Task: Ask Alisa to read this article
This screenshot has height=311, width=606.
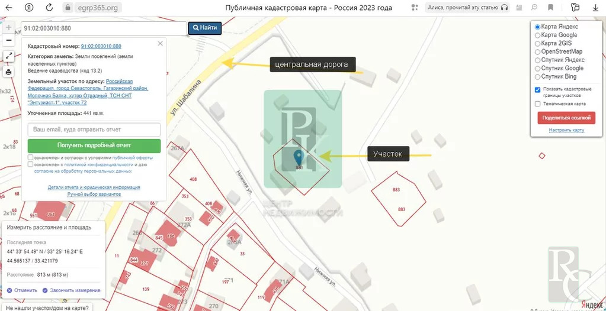Action: coord(467,7)
